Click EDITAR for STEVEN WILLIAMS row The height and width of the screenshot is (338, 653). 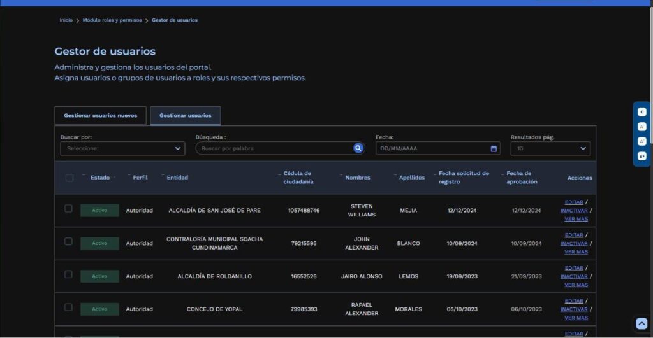point(574,202)
